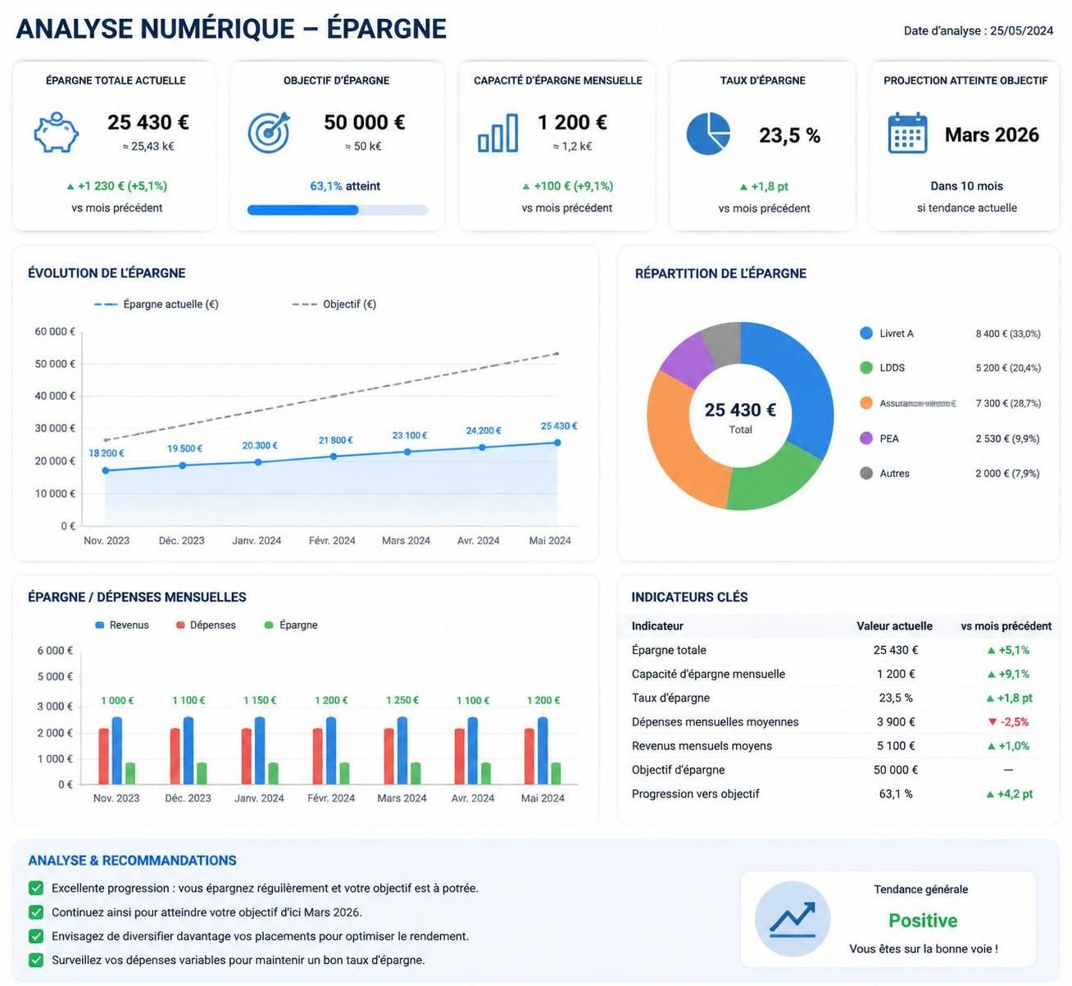Click the checkmark beside Surveillez vos dépenses
This screenshot has width=1072, height=986.
36,960
